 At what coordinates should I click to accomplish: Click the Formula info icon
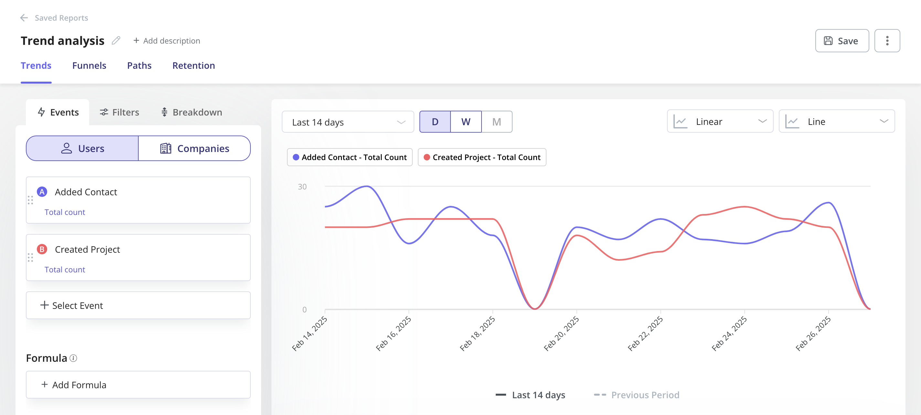[74, 358]
